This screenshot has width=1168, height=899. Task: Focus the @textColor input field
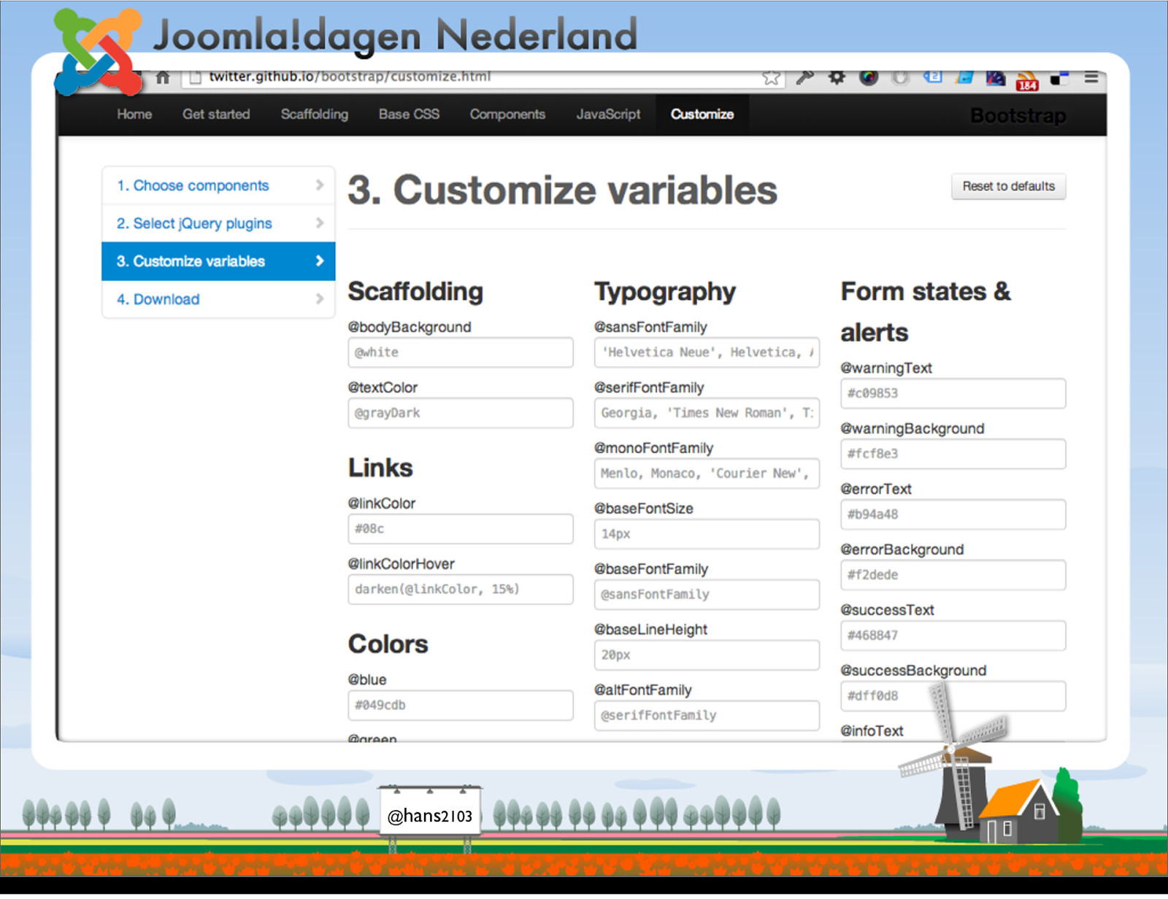coord(461,413)
